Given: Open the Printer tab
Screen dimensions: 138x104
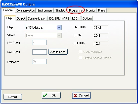Looking at the screenshot, I should point(102,11).
